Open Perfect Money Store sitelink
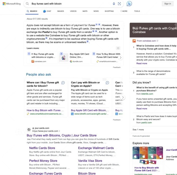Image resolution: width=177 pixels, height=175 pixels. [x=43, y=161]
